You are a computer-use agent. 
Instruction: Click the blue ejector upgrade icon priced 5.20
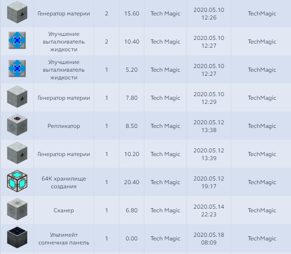(17, 68)
